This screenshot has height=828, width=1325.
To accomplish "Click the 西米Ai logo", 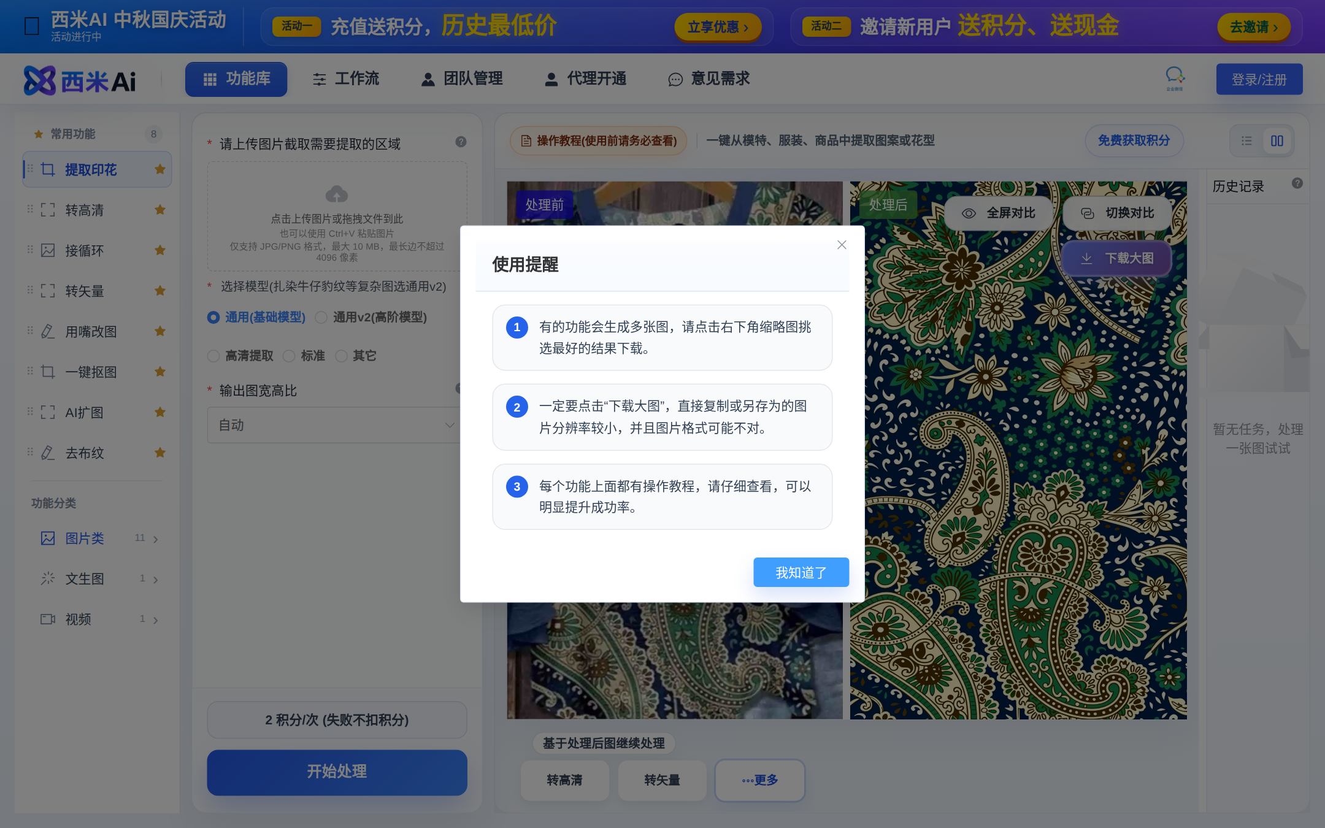I will coord(80,80).
